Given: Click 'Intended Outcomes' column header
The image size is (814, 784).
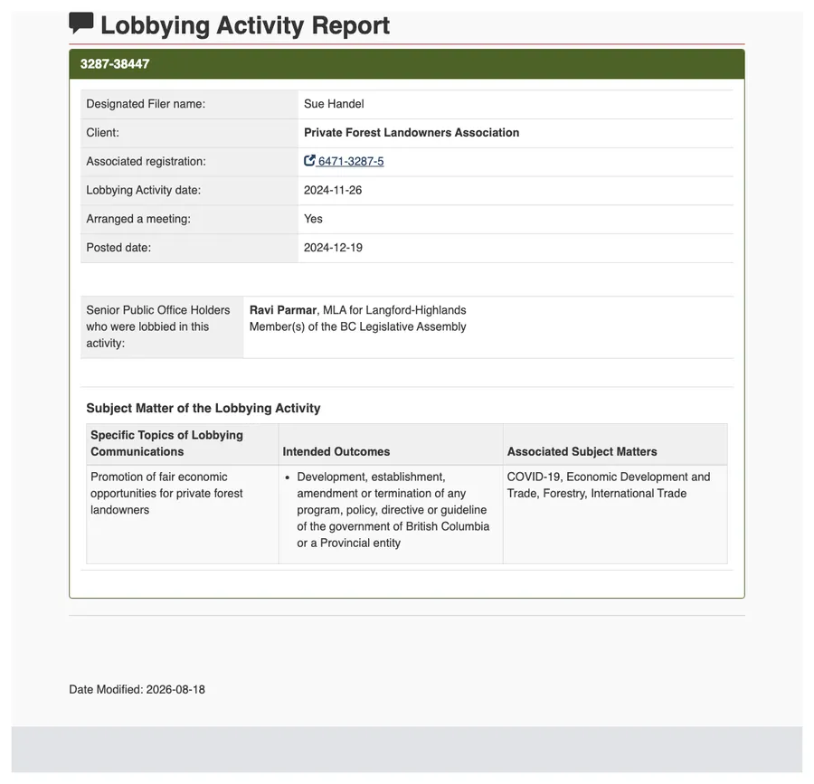Looking at the screenshot, I should (391, 444).
